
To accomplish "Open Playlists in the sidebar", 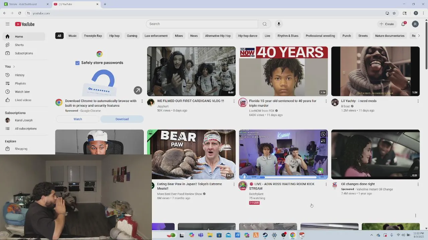I will coord(23,83).
